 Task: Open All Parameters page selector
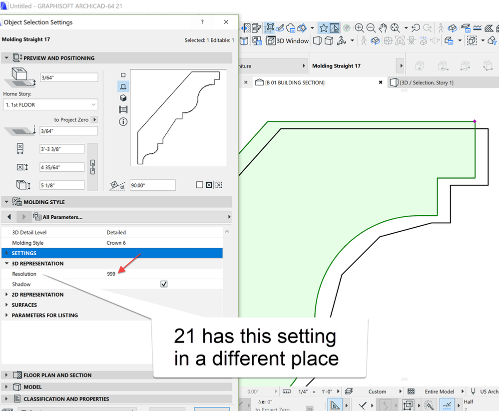point(132,217)
